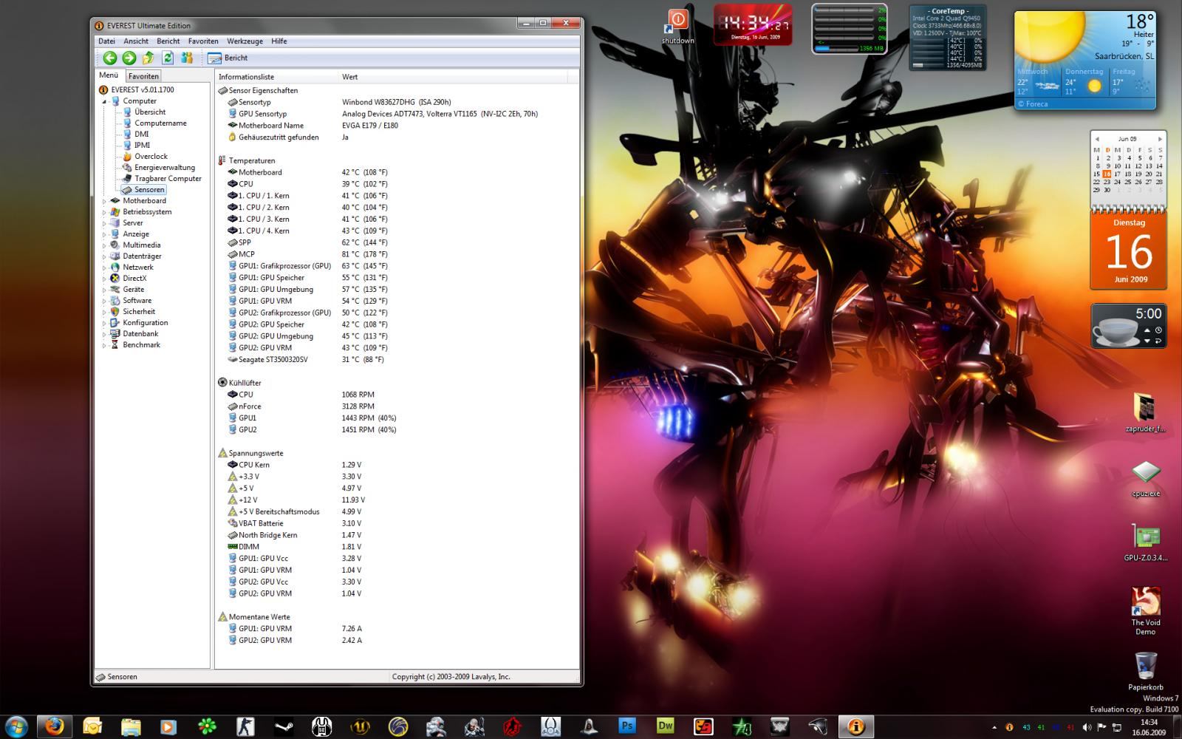The image size is (1182, 739).
Task: Go back with the green left arrow
Action: [110, 58]
